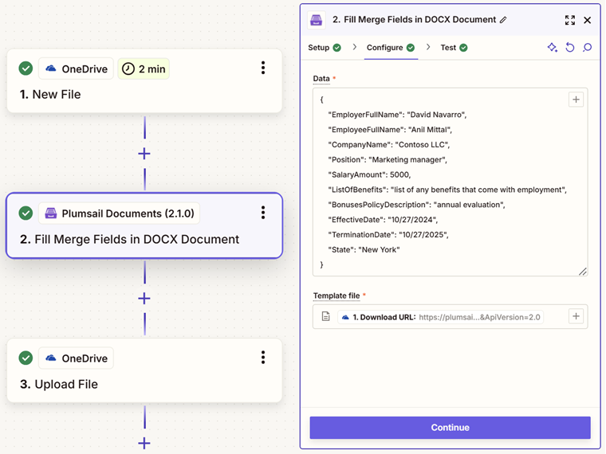Click the green checkmark on New File step

(x=26, y=68)
